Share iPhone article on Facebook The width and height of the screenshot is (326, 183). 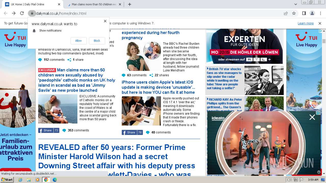tap(132, 132)
